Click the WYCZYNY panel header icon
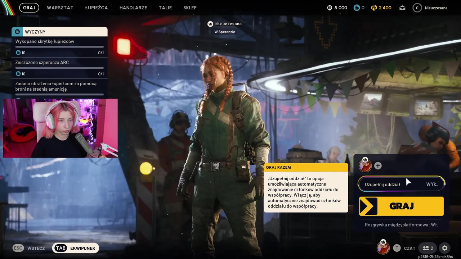461x259 pixels. (x=17, y=32)
